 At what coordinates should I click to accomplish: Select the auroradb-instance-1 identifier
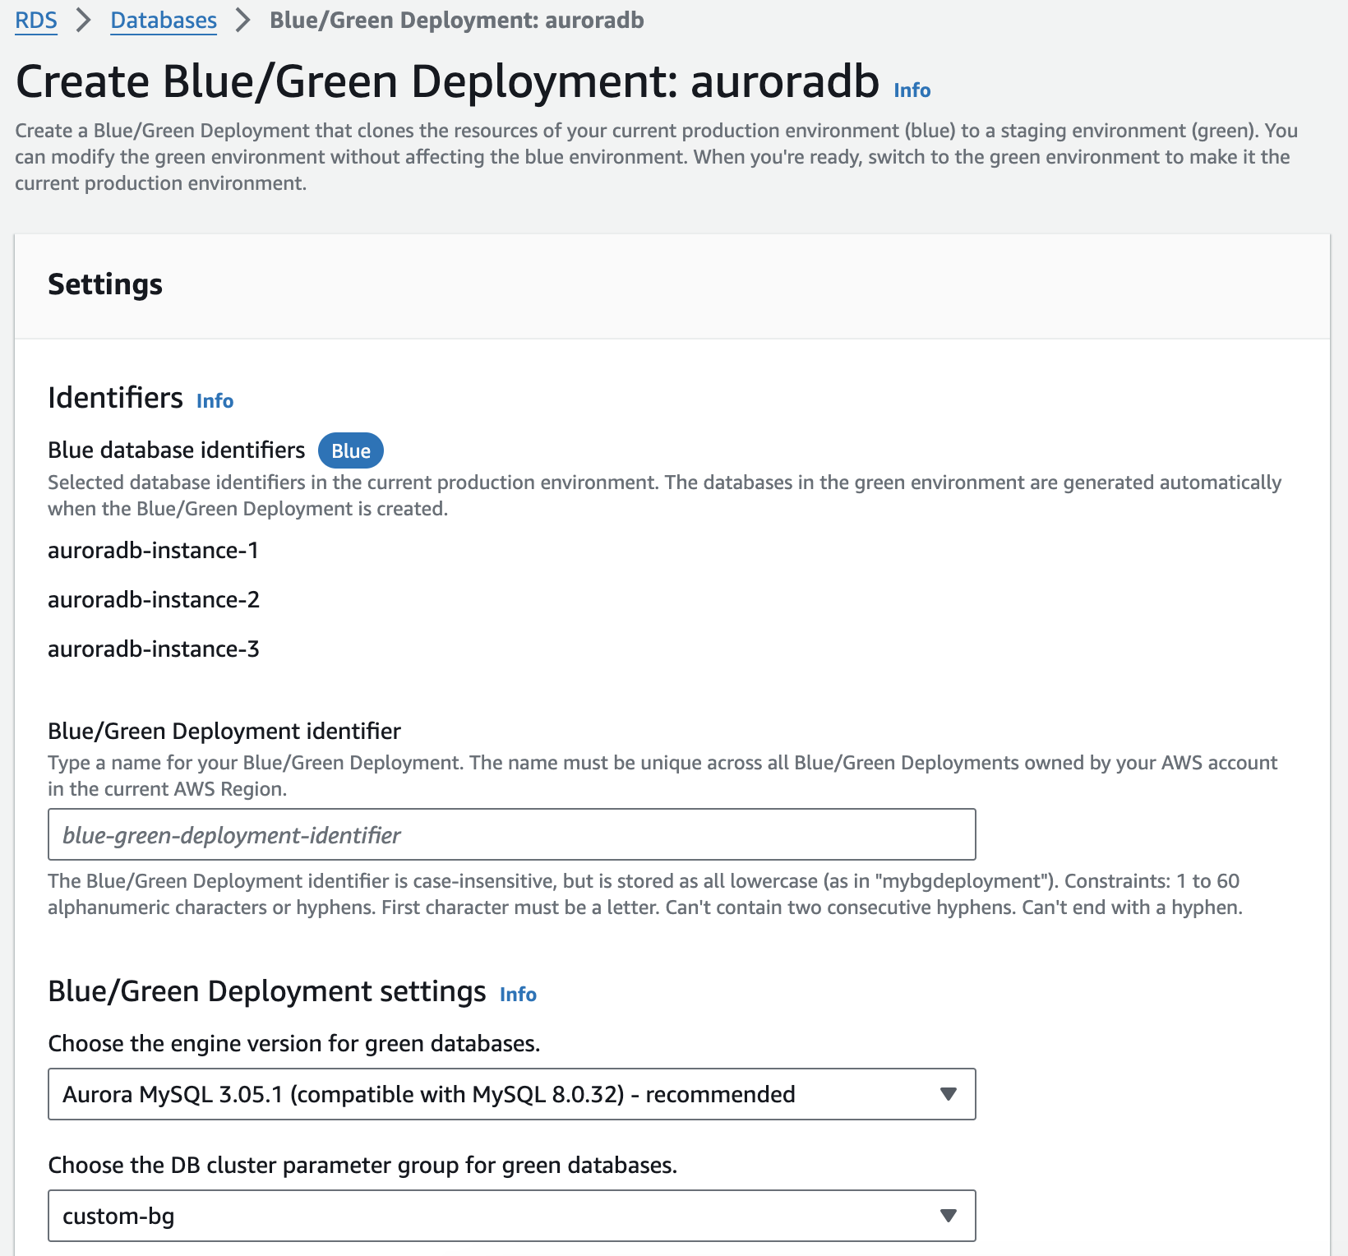[153, 551]
